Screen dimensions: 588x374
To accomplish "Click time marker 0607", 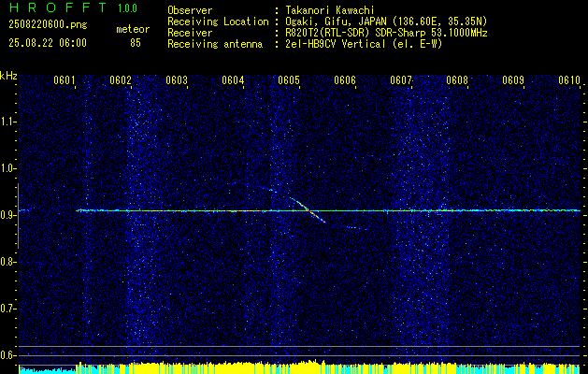I will 401,79.
